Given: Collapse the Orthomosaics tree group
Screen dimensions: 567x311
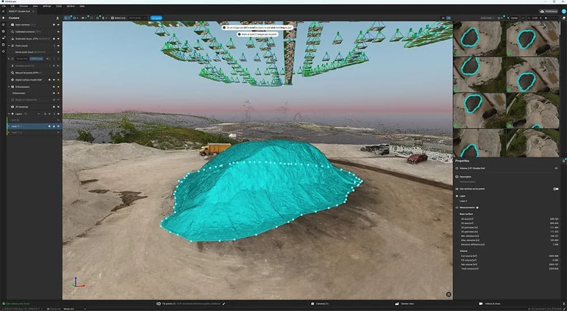Looking at the screenshot, I should pos(9,87).
